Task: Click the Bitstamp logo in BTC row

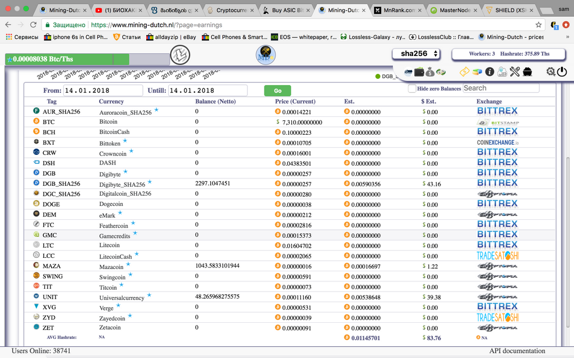Action: pyautogui.click(x=498, y=123)
